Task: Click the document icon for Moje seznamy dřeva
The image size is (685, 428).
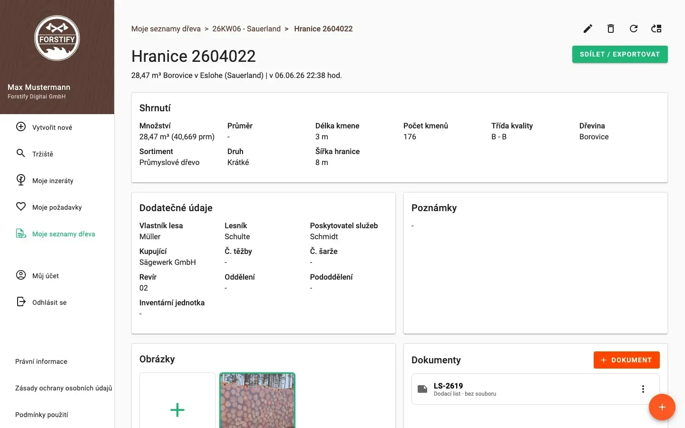Action: coord(21,233)
